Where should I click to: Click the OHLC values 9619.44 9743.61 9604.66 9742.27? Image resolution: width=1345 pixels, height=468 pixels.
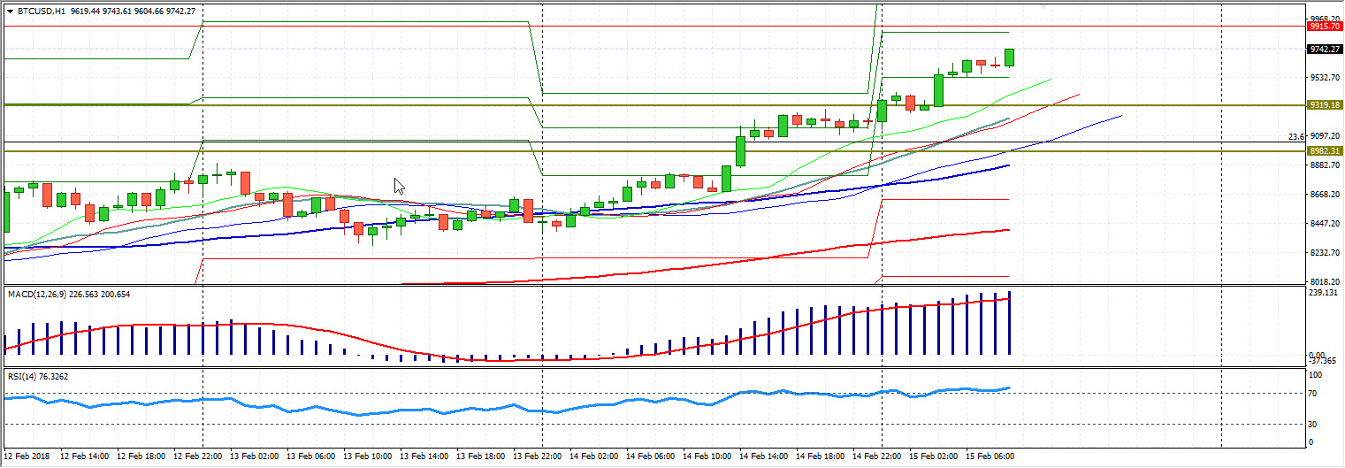[134, 12]
